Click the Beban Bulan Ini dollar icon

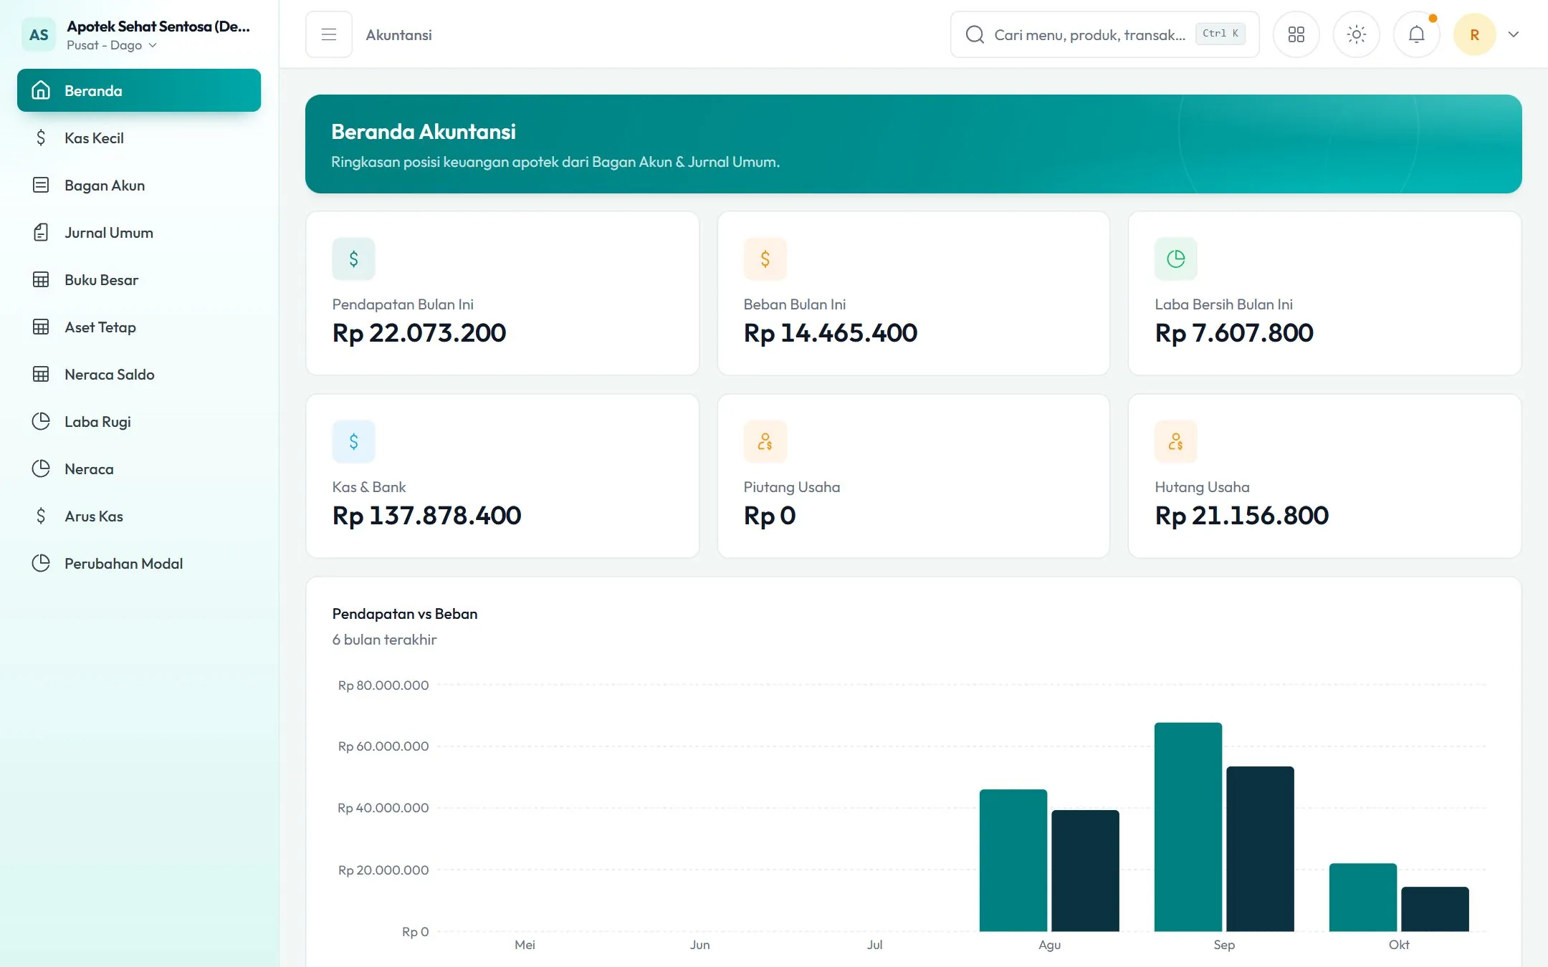click(765, 259)
